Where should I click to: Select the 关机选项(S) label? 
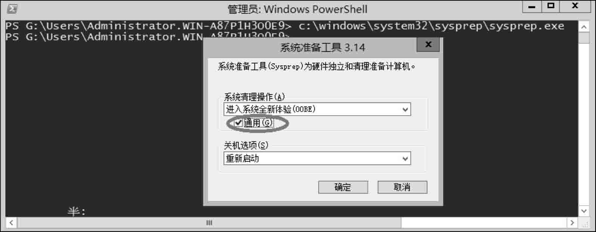coord(246,145)
